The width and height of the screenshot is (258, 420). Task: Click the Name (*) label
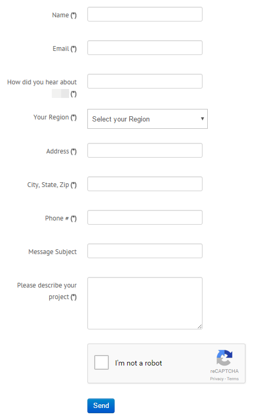point(64,15)
